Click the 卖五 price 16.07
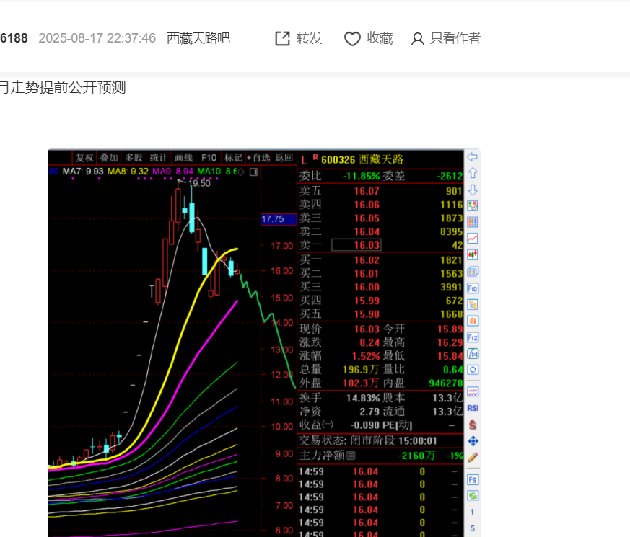 point(367,191)
